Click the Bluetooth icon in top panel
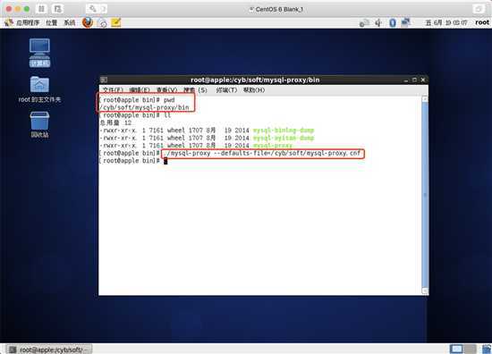Viewport: 492px width, 354px height. (393, 22)
